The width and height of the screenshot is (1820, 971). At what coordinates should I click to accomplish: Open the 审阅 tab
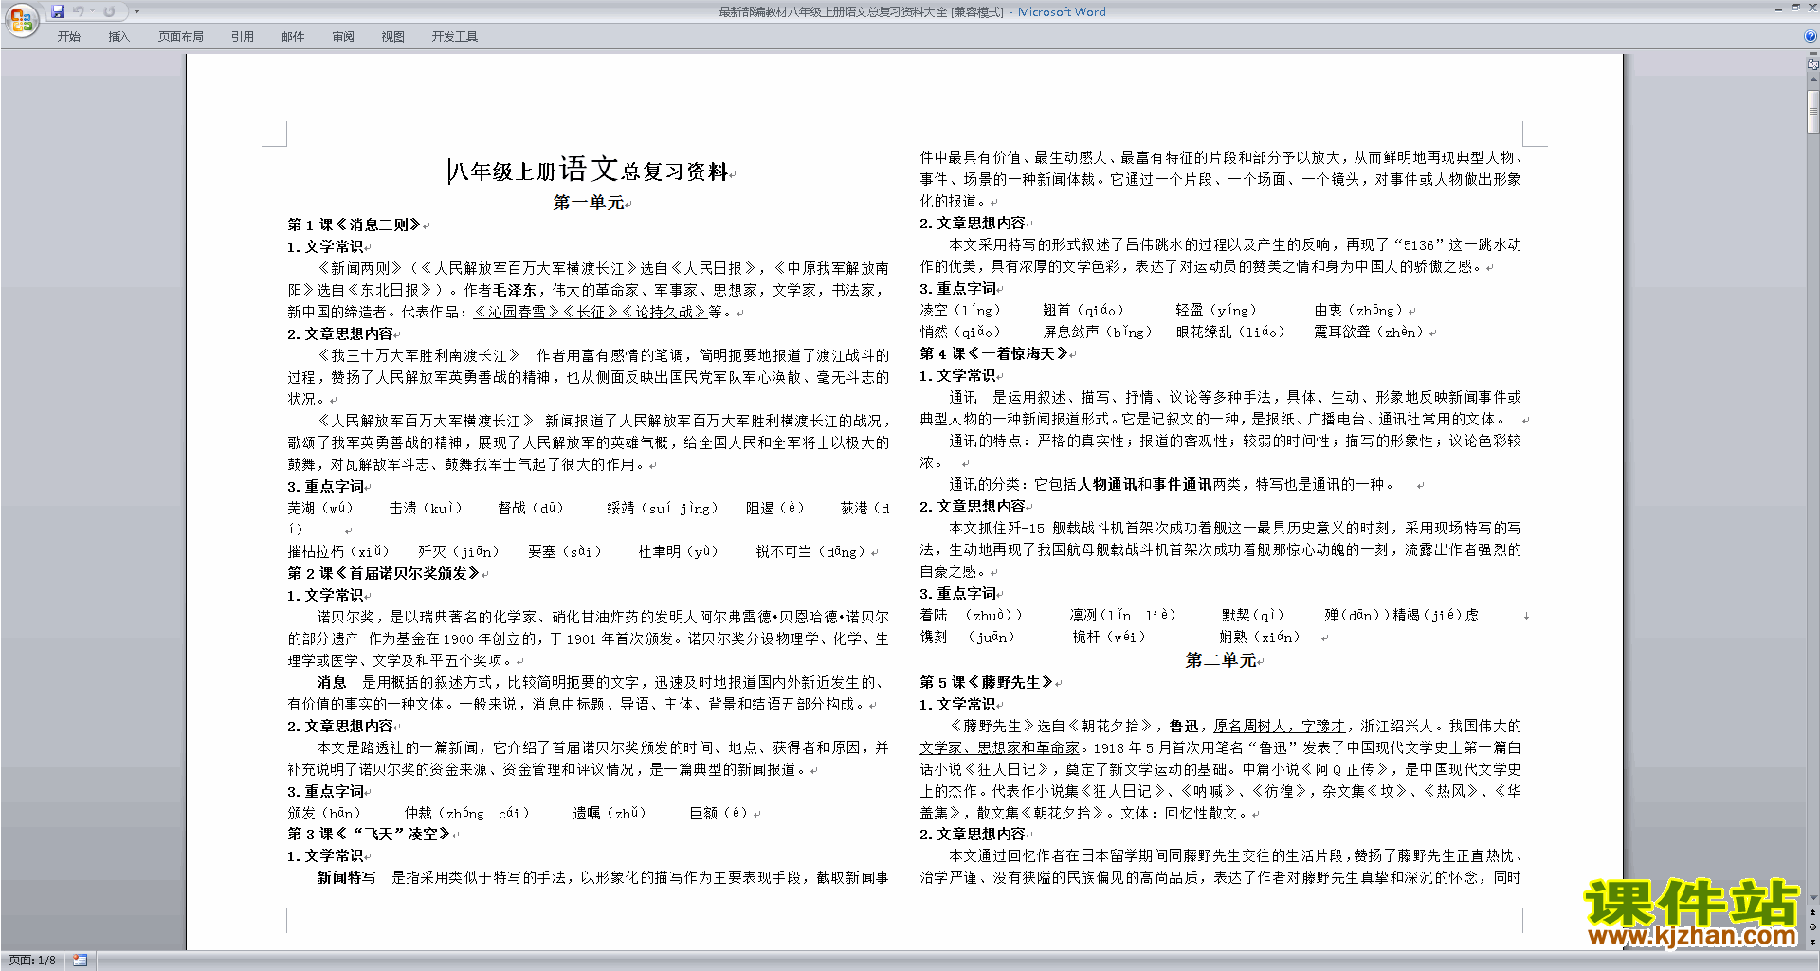click(343, 37)
